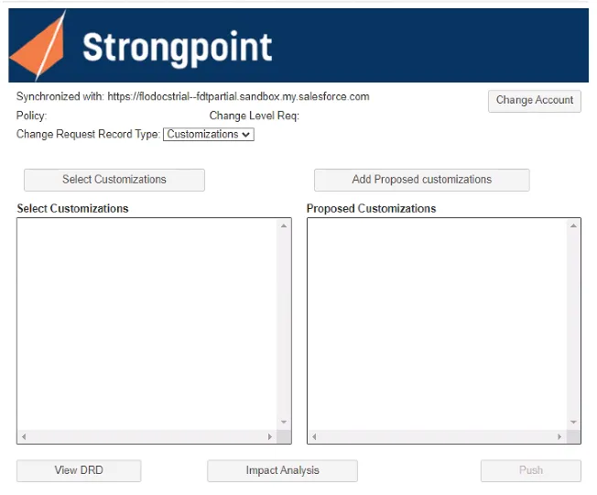Click right arrow in Select Customizations horizontal scrollbar

click(270, 436)
